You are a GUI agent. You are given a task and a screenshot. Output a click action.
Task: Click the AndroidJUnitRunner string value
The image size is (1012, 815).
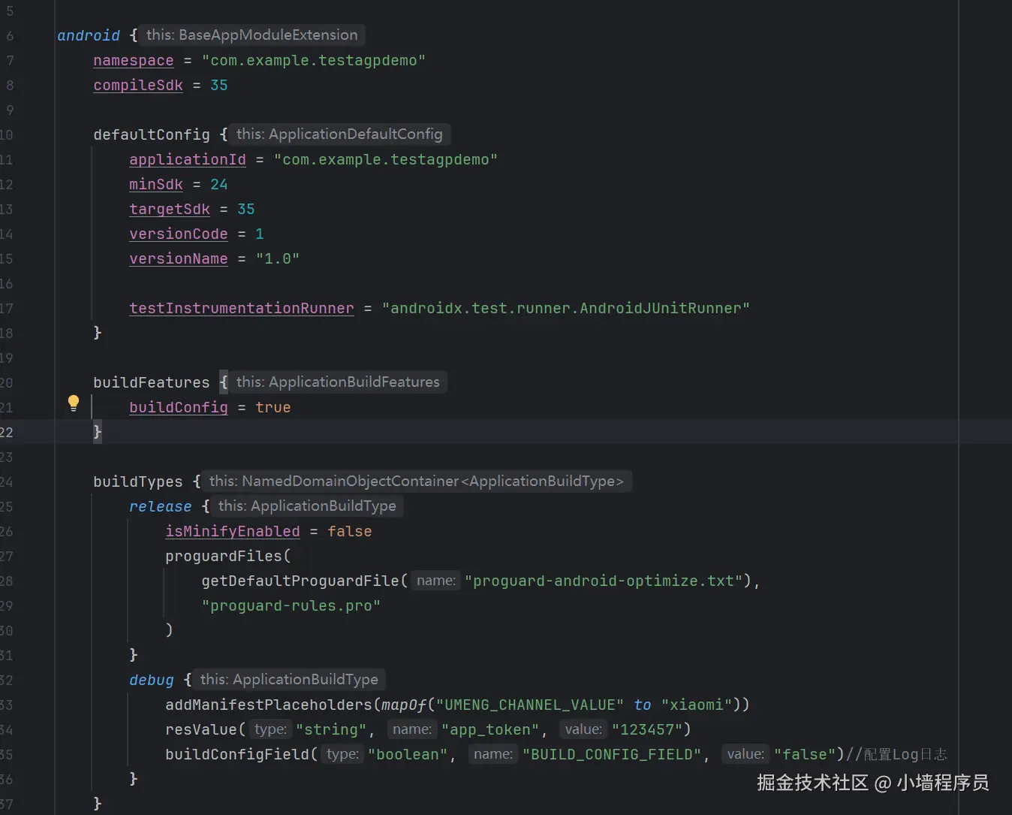click(x=566, y=308)
